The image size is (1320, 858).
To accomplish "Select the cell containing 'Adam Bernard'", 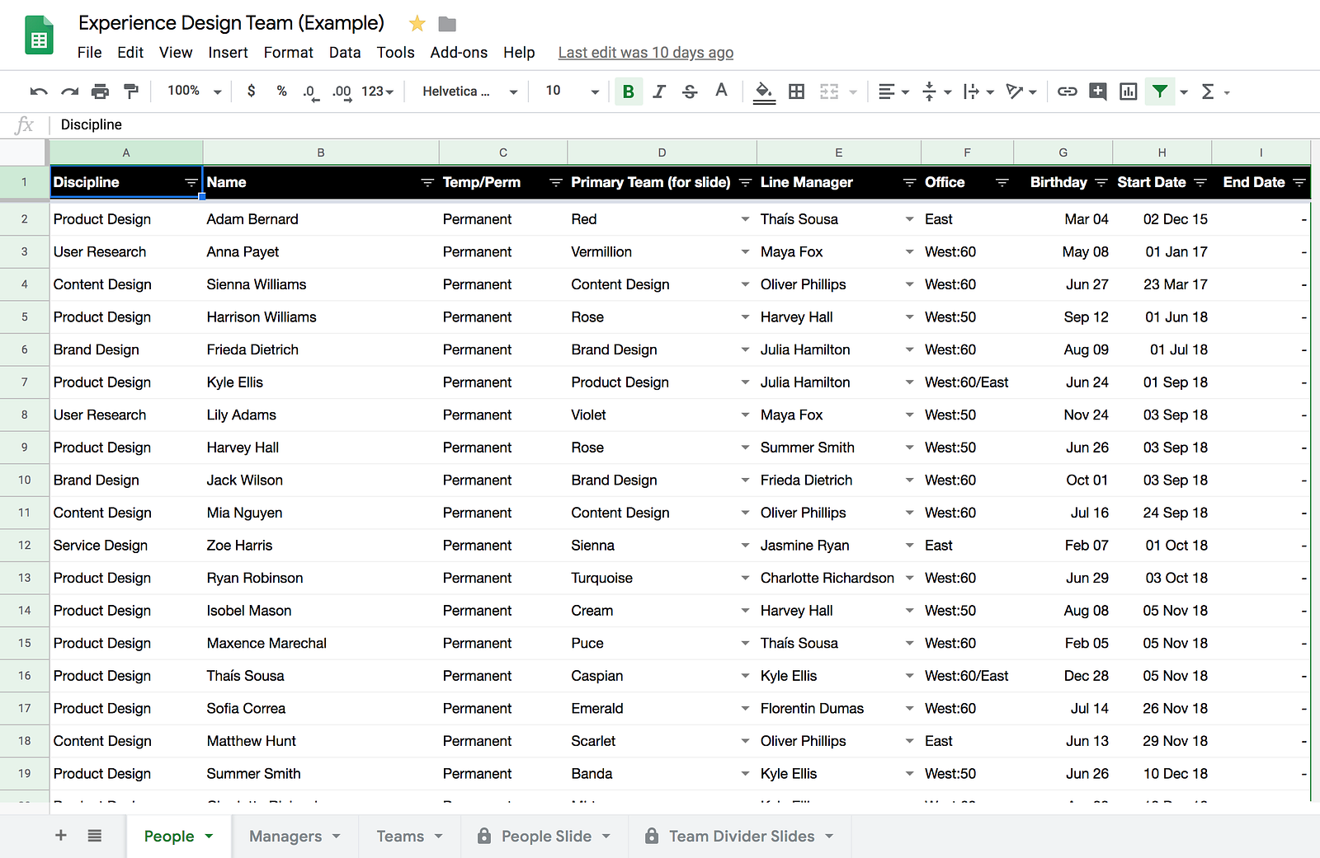I will click(321, 219).
